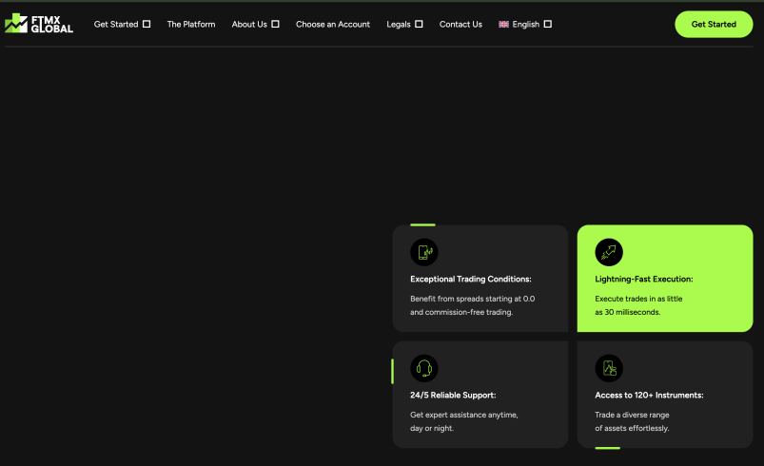Image resolution: width=764 pixels, height=466 pixels.
Task: Click the mobile trading conditions icon
Action: click(423, 252)
